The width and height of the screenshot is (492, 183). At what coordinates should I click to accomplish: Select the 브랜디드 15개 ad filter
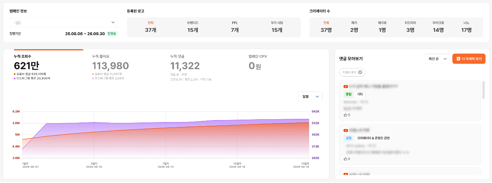pyautogui.click(x=193, y=27)
